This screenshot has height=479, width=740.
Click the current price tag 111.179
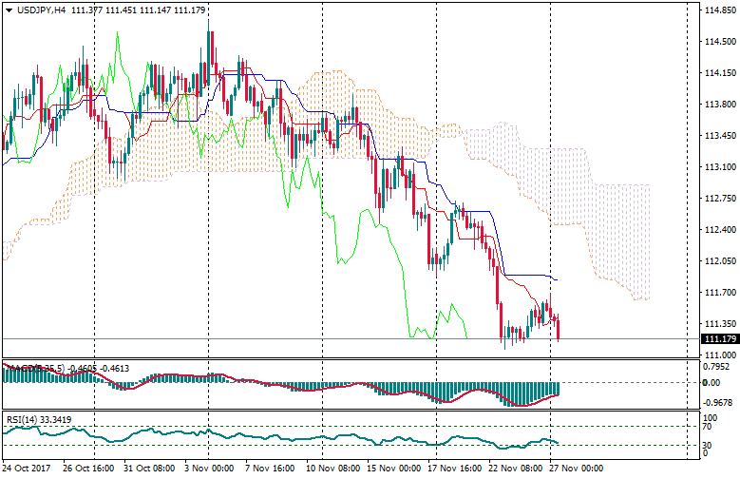717,339
